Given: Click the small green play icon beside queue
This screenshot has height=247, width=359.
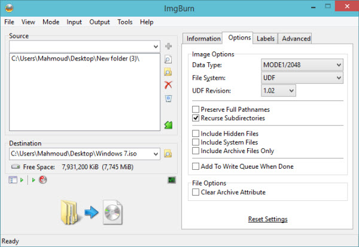Looking at the screenshot, I should coord(22,180).
